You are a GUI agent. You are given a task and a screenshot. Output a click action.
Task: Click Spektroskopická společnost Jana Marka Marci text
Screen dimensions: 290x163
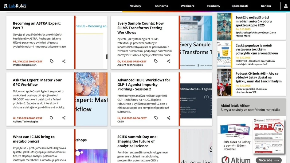point(256,34)
